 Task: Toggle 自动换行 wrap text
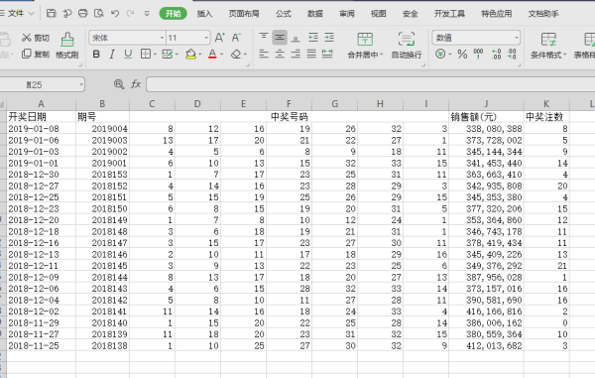[407, 46]
